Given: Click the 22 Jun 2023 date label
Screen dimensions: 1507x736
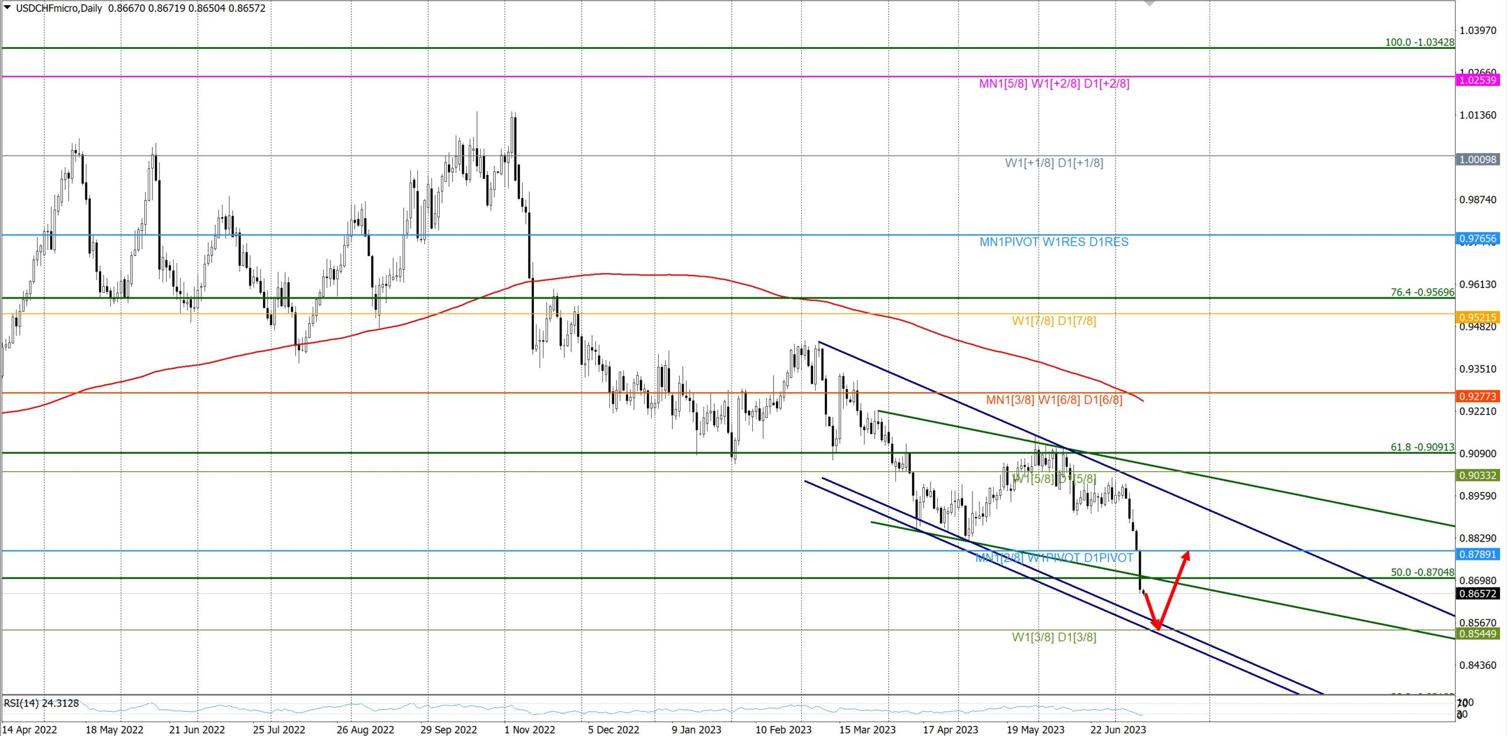Looking at the screenshot, I should click(x=1118, y=730).
